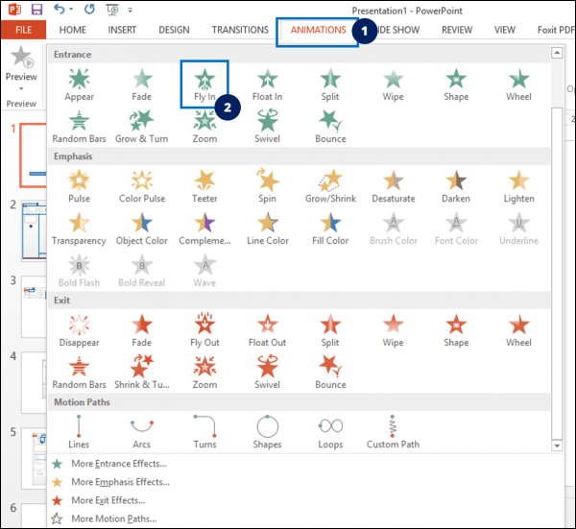Pick the Grow/Shrink emphasis effect

point(330,184)
